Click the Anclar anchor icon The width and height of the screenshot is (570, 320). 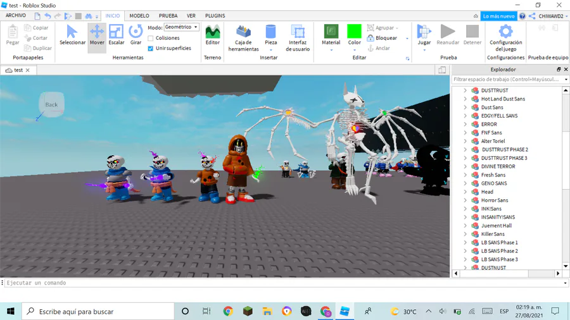370,48
